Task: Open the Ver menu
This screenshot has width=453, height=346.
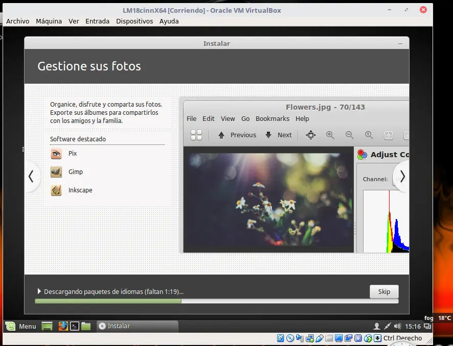Action: click(74, 21)
